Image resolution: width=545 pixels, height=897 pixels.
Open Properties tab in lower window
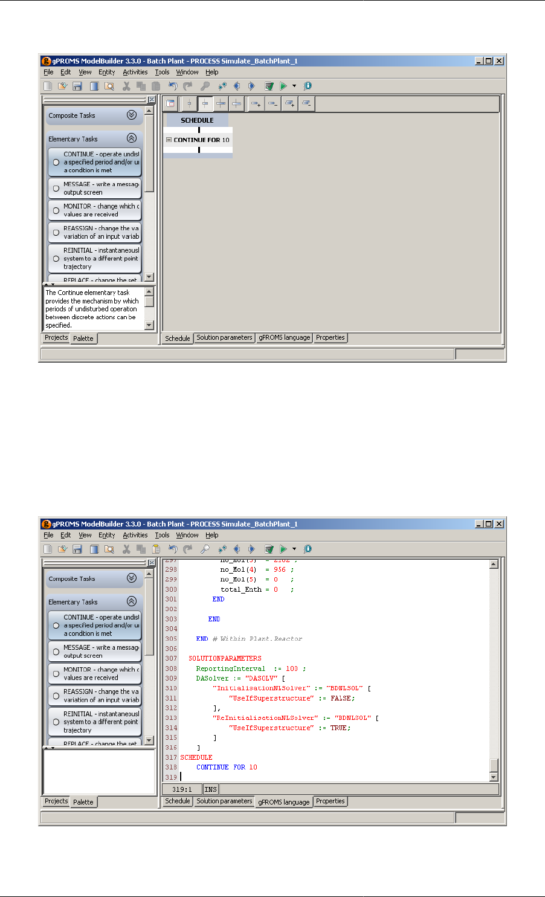tap(331, 801)
